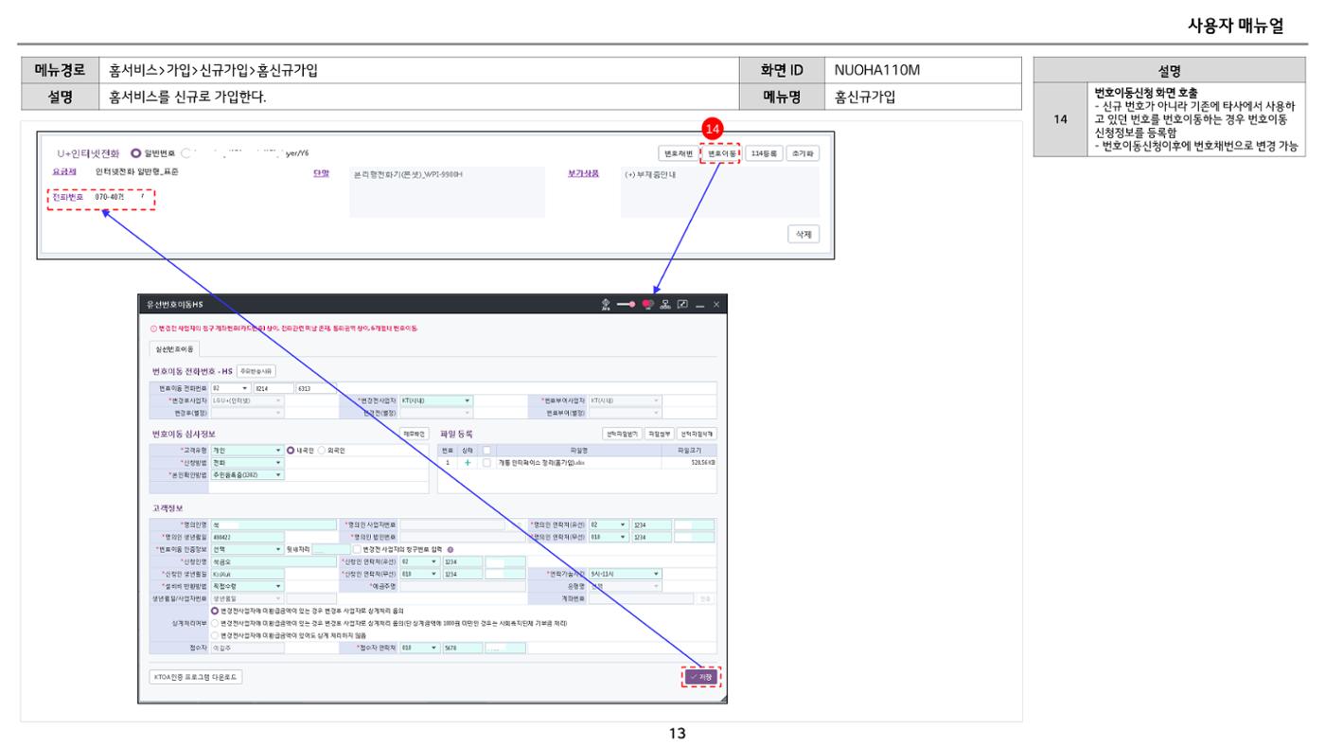Click the xlsx file name in file list

541,462
